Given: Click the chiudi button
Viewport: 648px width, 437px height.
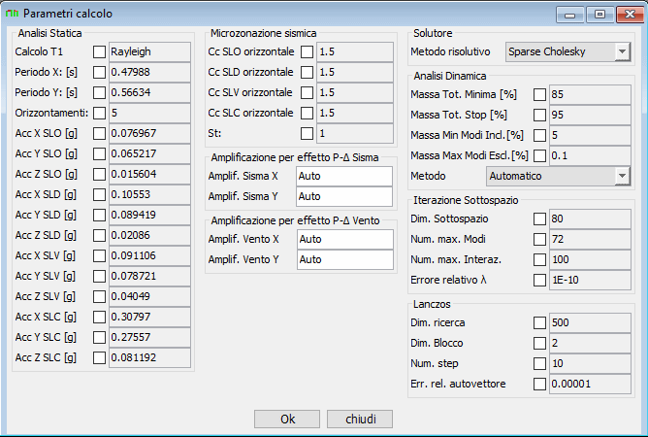Looking at the screenshot, I should click(360, 420).
